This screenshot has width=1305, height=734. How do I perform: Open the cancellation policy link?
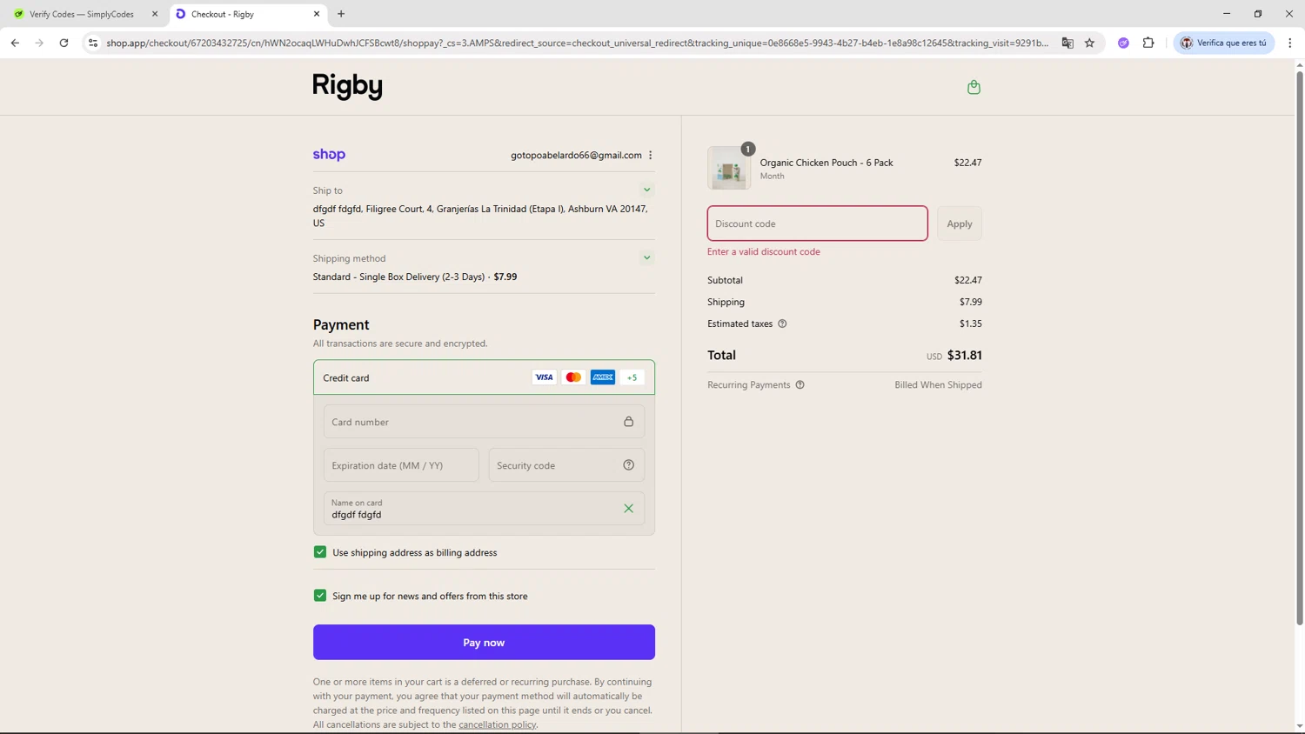pos(497,724)
